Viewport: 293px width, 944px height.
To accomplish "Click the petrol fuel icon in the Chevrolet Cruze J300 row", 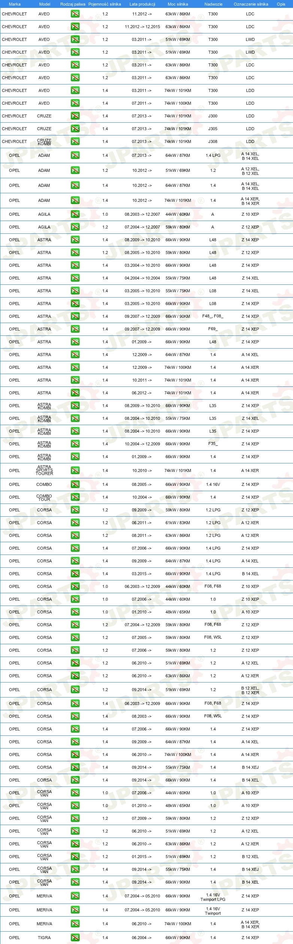I will click(75, 116).
